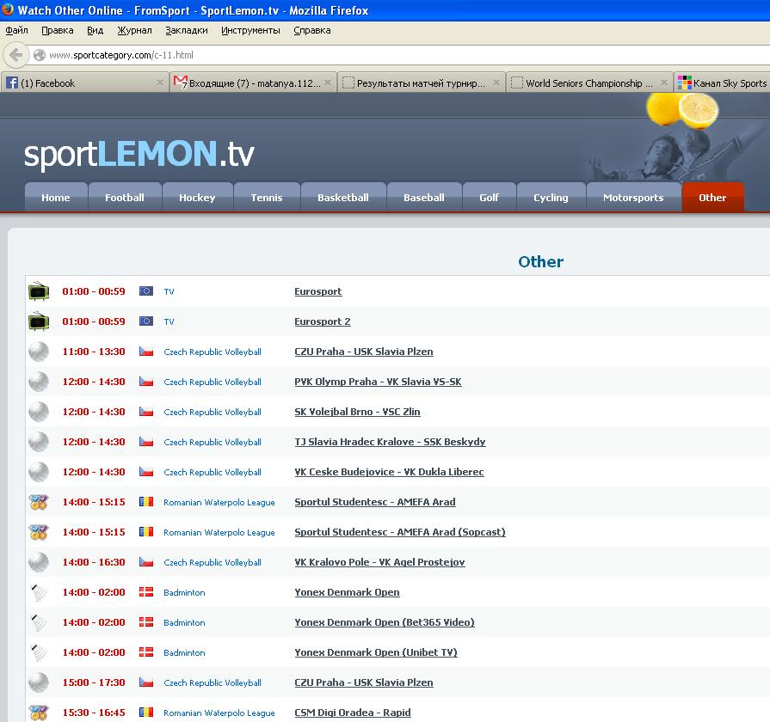Viewport: 770px width, 722px height.
Task: Open the Hockey category
Action: tap(197, 197)
